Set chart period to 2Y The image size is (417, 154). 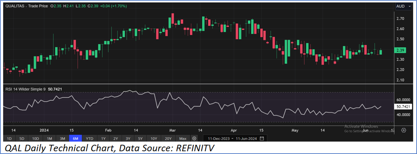point(116,138)
